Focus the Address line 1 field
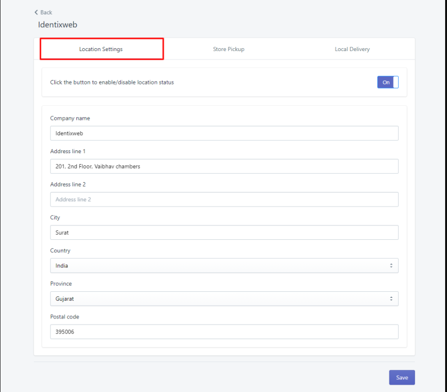Screen dimensions: 447x392 click(224, 166)
